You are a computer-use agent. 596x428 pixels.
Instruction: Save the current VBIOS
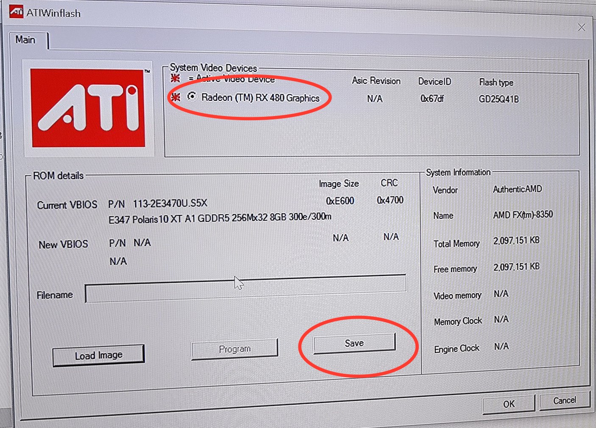[354, 343]
